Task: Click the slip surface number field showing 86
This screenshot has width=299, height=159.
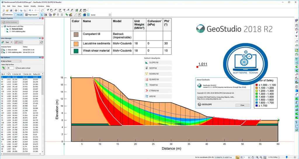Action: [10, 68]
